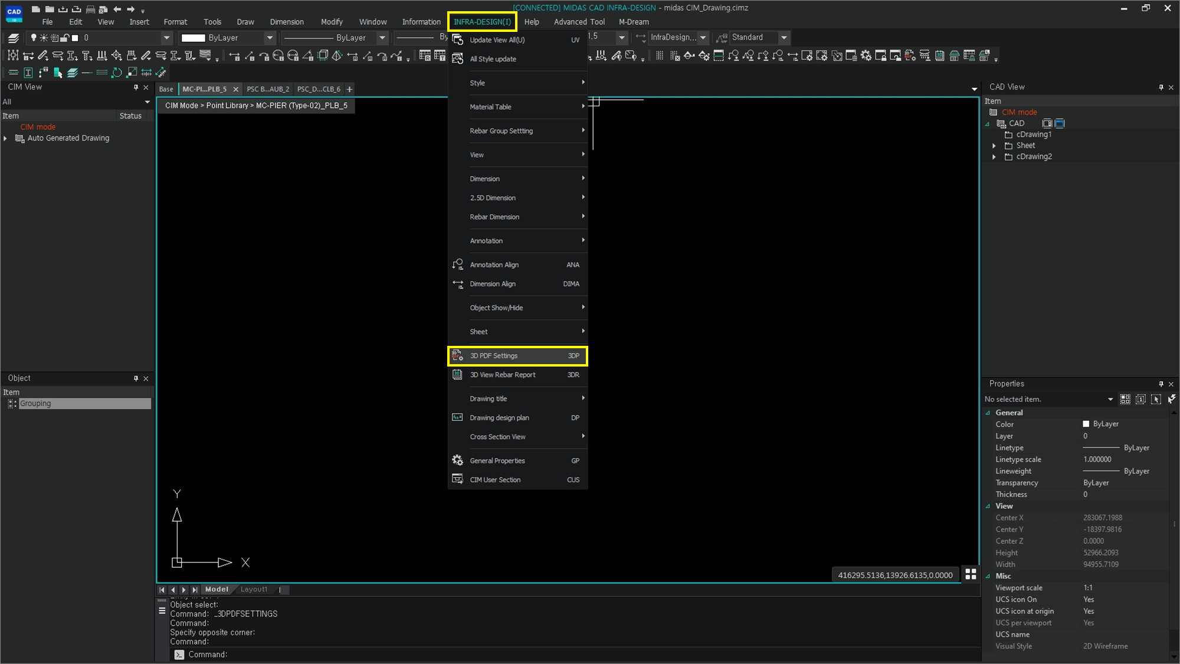The height and width of the screenshot is (664, 1180).
Task: Toggle pin on CAD View panel
Action: coord(1161,87)
